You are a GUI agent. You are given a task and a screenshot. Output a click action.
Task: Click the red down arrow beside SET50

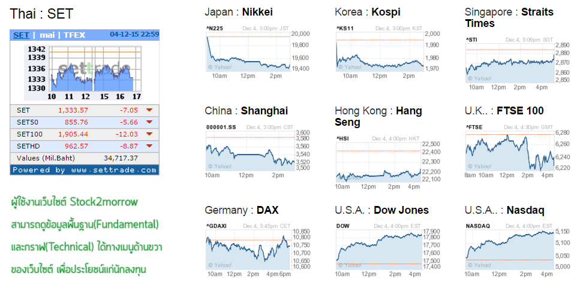pyautogui.click(x=149, y=122)
